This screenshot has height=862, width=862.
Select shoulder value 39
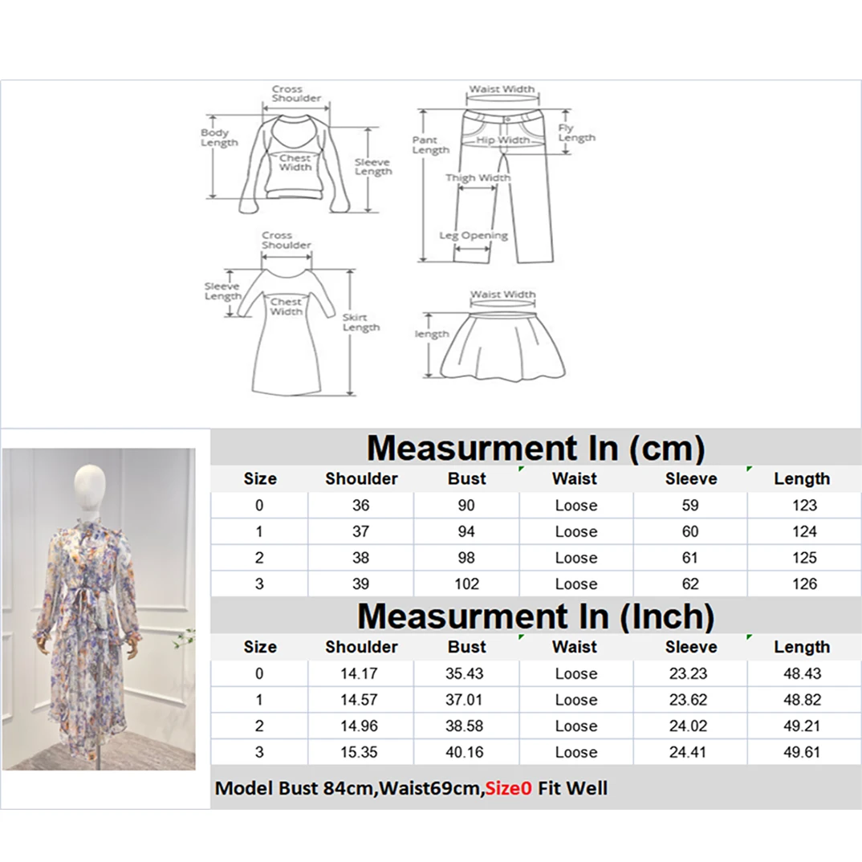click(360, 583)
